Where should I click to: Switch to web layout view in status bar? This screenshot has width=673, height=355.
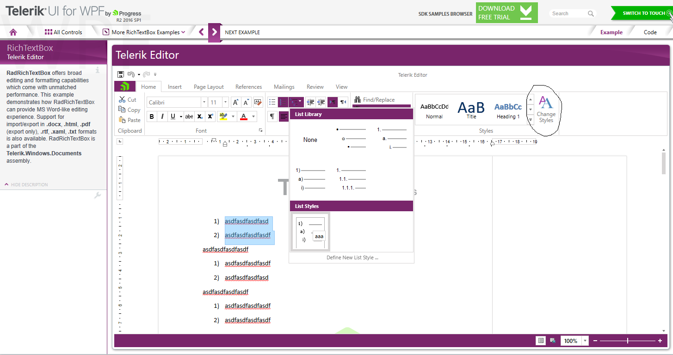pyautogui.click(x=553, y=341)
